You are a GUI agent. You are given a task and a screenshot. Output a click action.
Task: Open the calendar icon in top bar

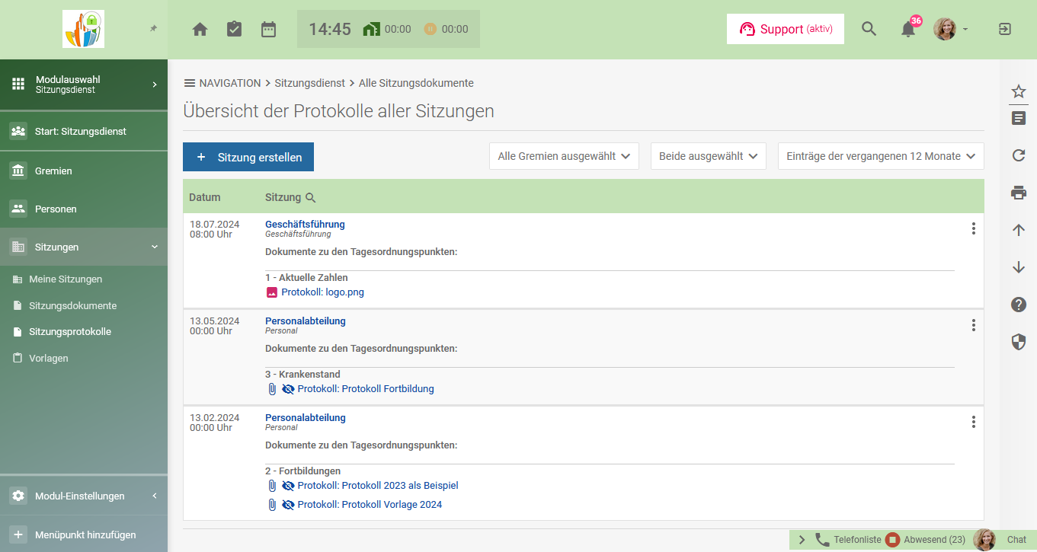click(x=268, y=30)
